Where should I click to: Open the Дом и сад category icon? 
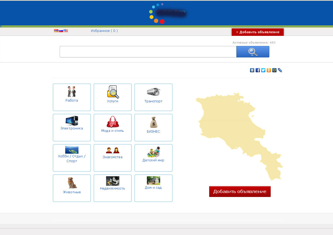(x=154, y=181)
